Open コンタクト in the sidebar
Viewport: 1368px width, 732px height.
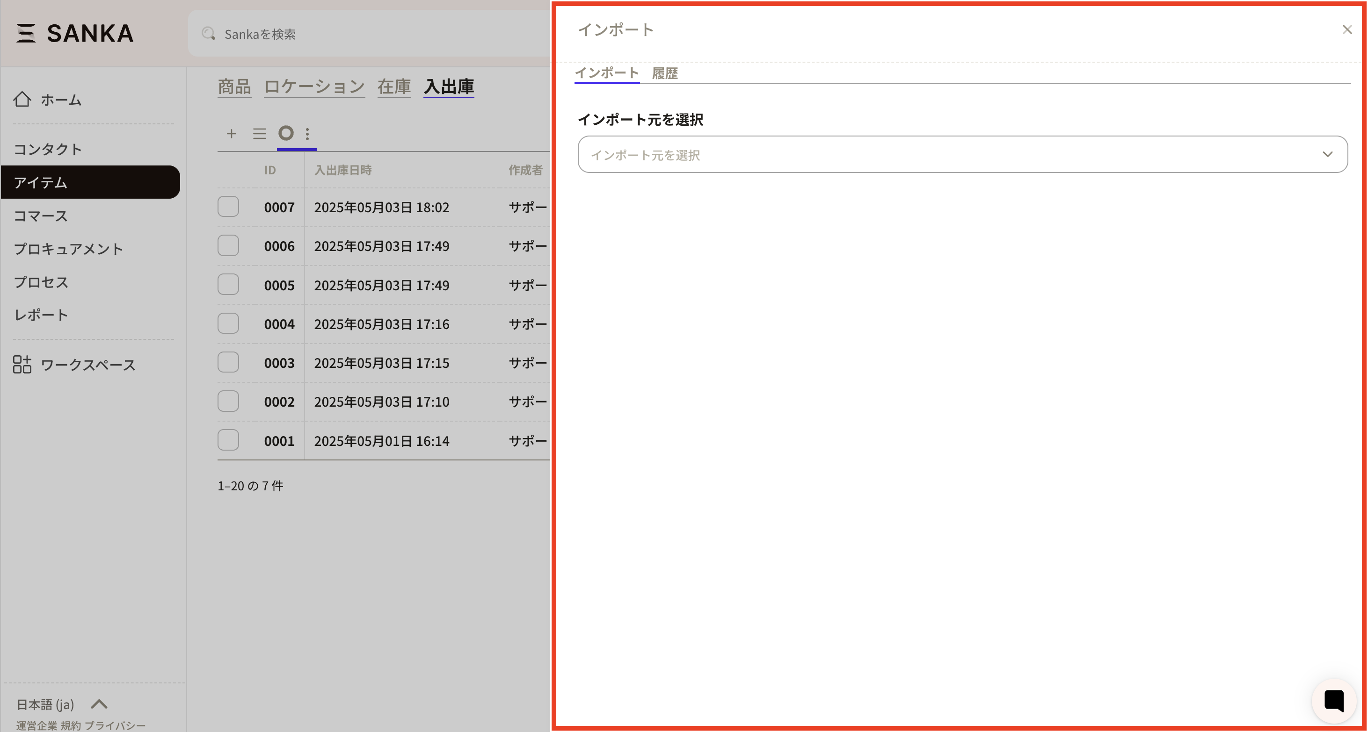[x=48, y=149]
